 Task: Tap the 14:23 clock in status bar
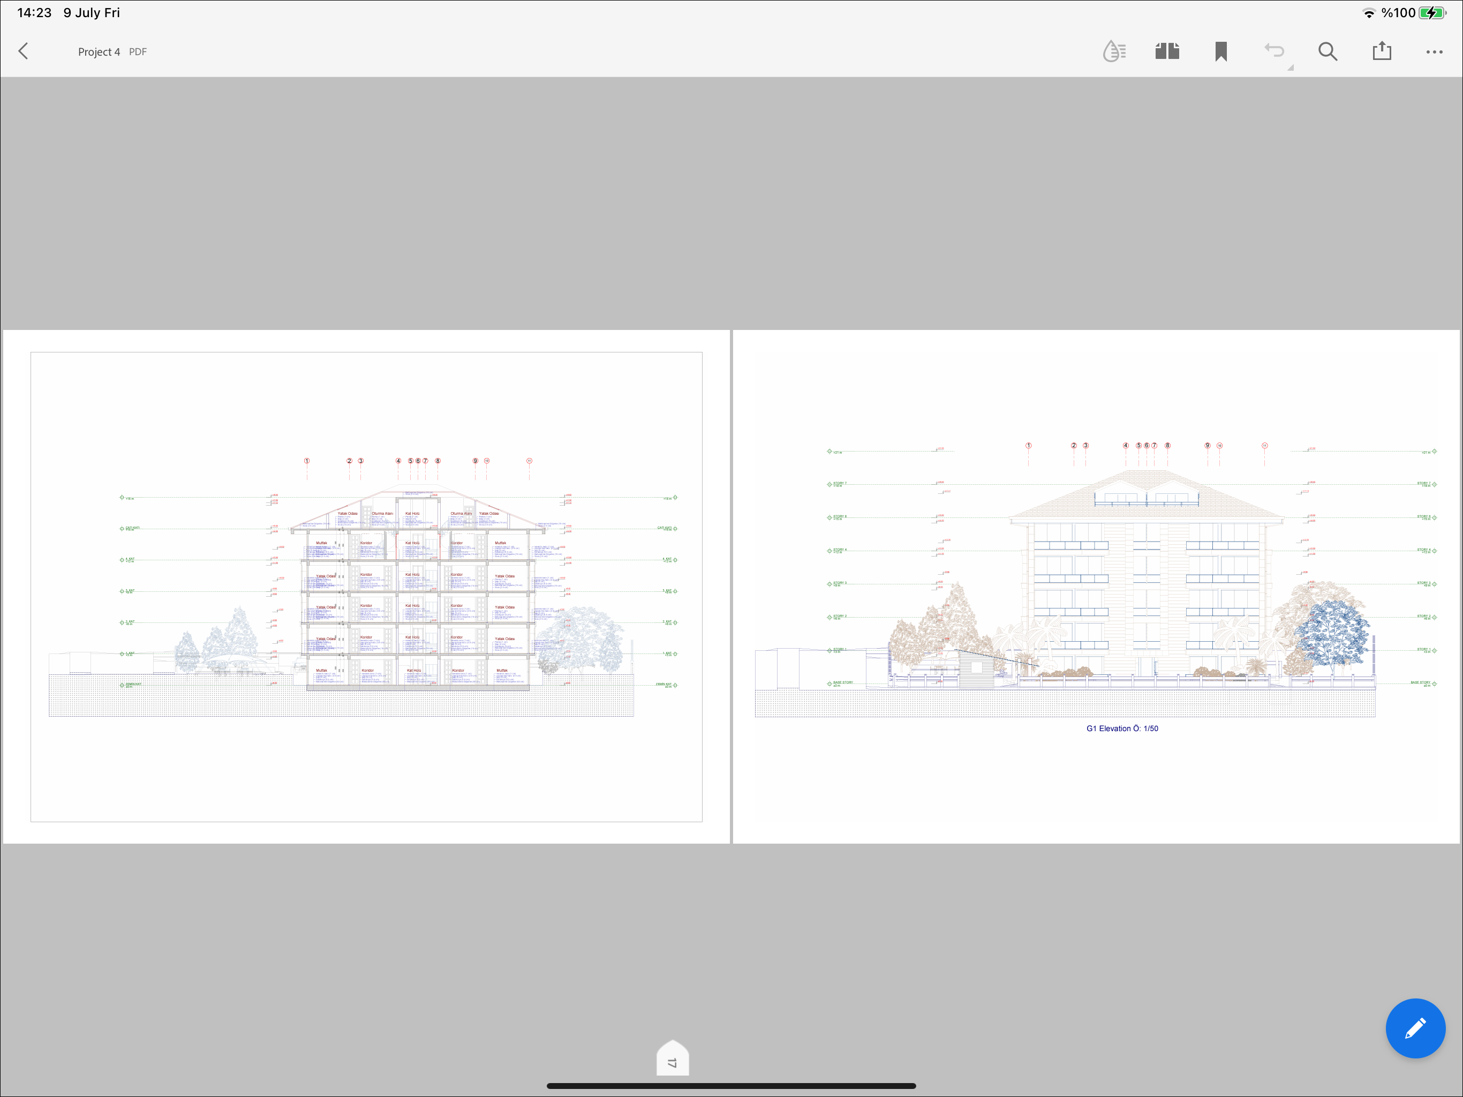[34, 12]
